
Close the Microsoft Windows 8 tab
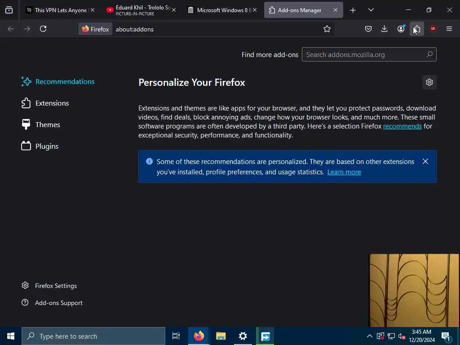[x=255, y=10]
